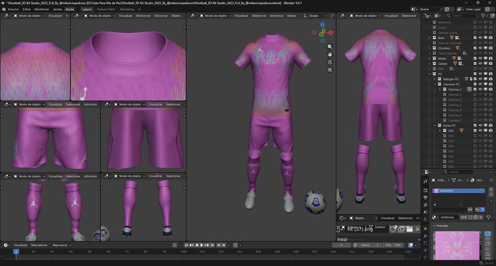Viewport: 496px width, 266px height.
Task: Click the play animation button
Action: coord(202,245)
